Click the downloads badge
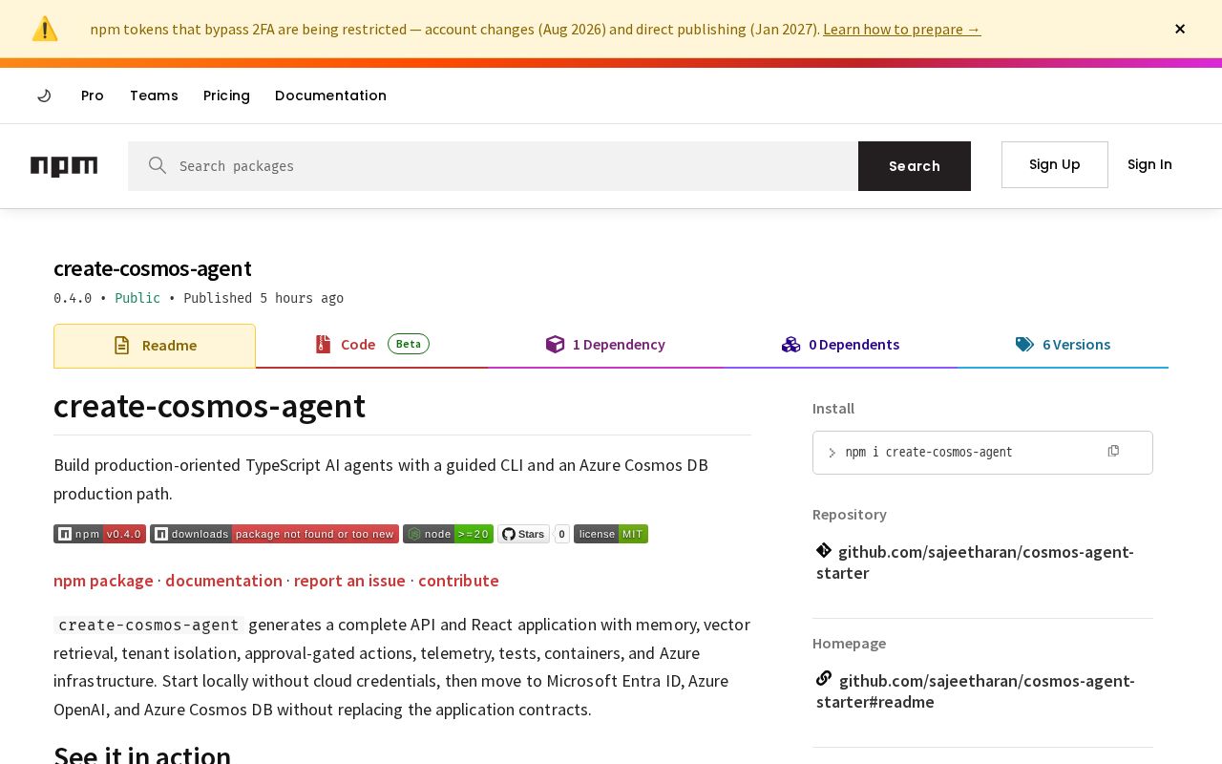The image size is (1222, 764). (x=274, y=534)
